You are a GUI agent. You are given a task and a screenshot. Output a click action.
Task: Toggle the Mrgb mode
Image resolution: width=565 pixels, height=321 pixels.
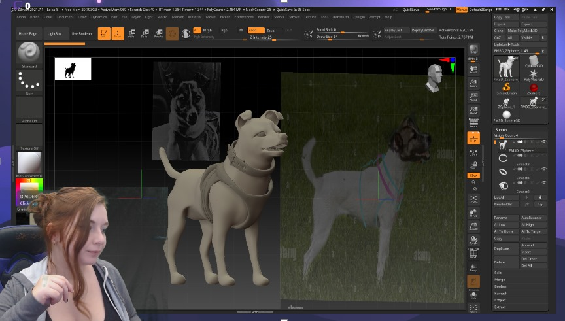pos(207,30)
